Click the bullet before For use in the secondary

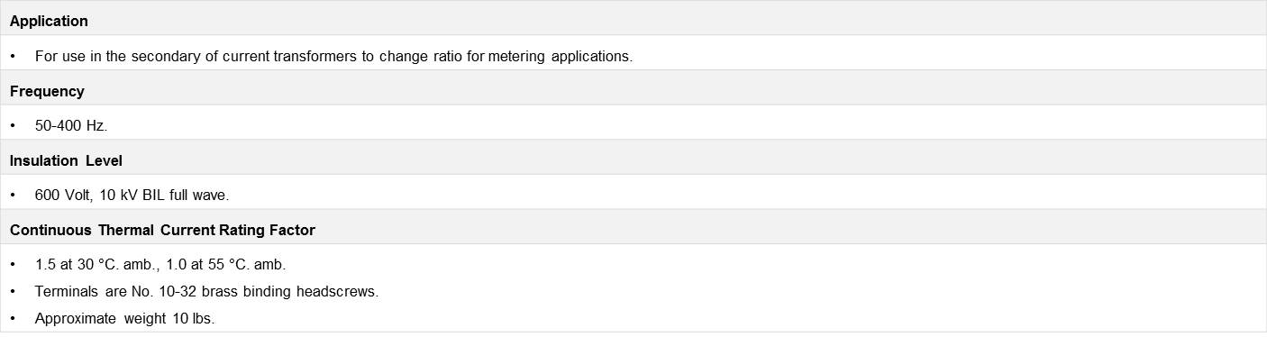[14, 56]
